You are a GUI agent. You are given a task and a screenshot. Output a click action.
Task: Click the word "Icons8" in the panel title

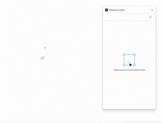(121, 10)
